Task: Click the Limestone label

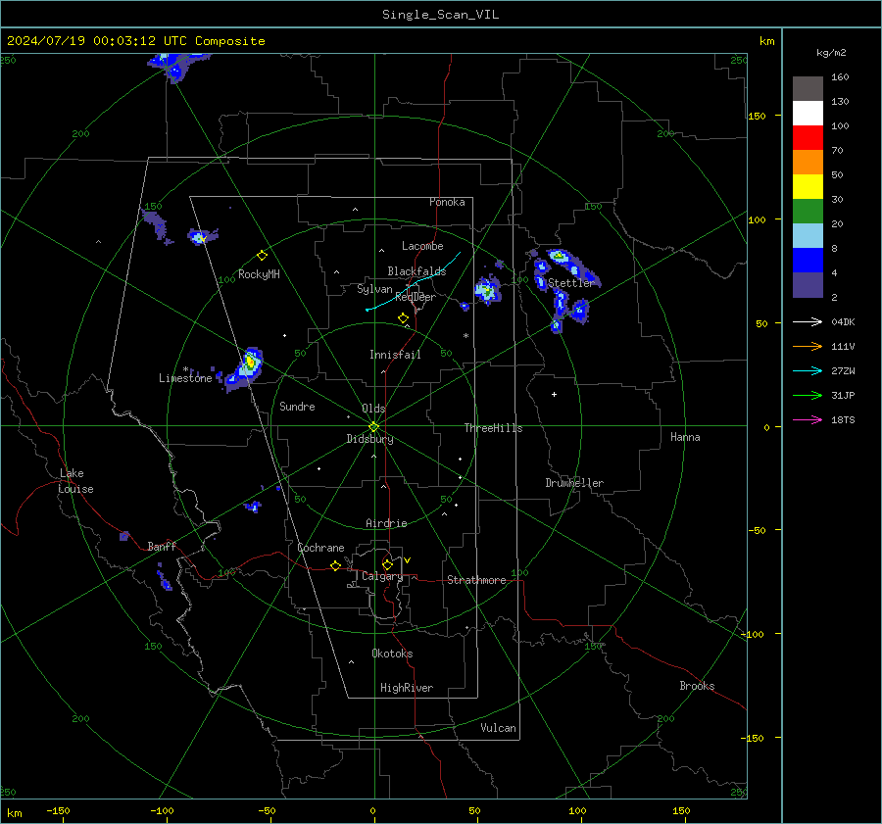Action: coord(185,378)
